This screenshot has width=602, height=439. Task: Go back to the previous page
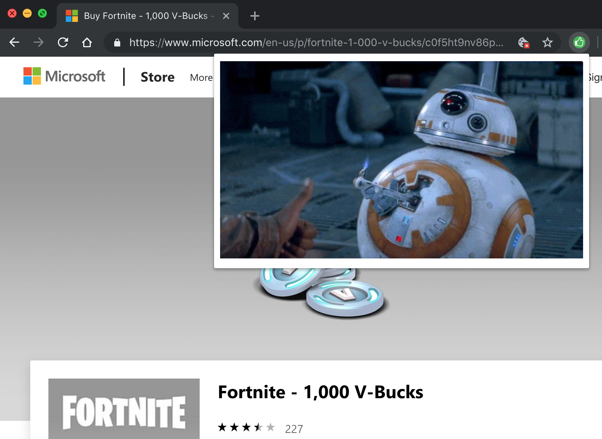[x=14, y=42]
